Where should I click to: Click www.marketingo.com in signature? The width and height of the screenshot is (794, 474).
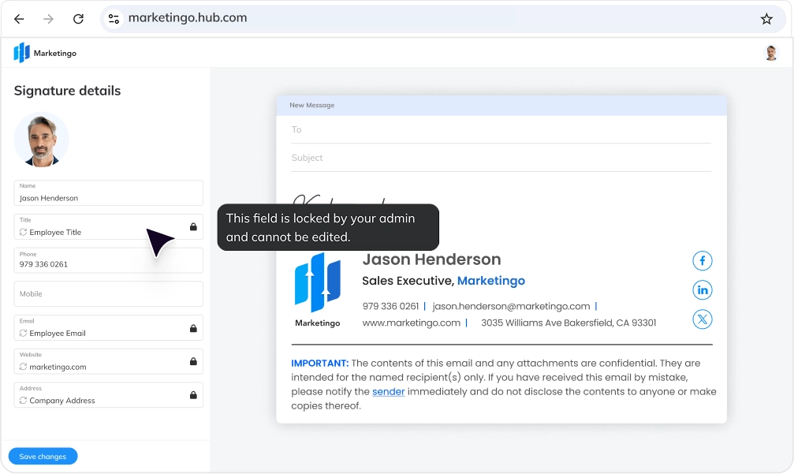(x=411, y=323)
